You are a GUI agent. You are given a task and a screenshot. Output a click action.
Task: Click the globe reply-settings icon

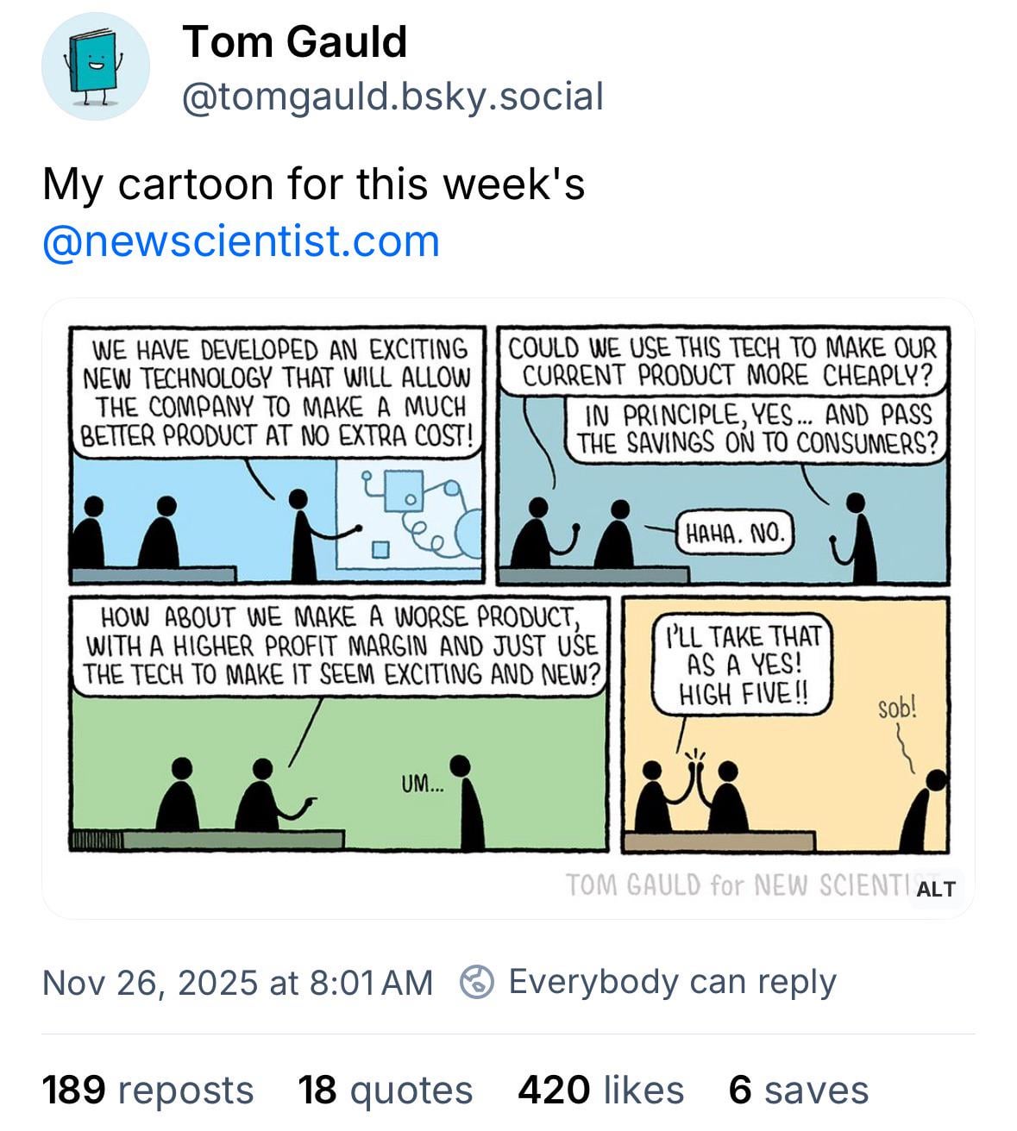pos(477,982)
